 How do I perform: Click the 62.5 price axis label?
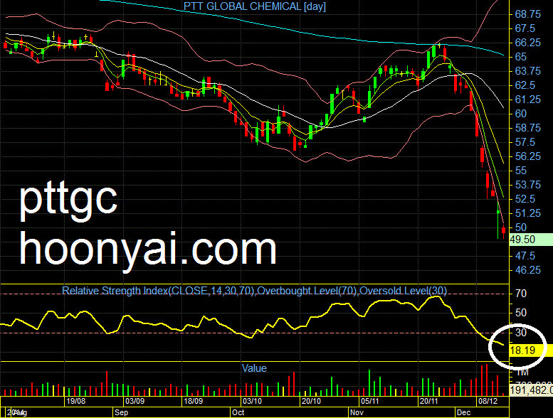(x=525, y=85)
